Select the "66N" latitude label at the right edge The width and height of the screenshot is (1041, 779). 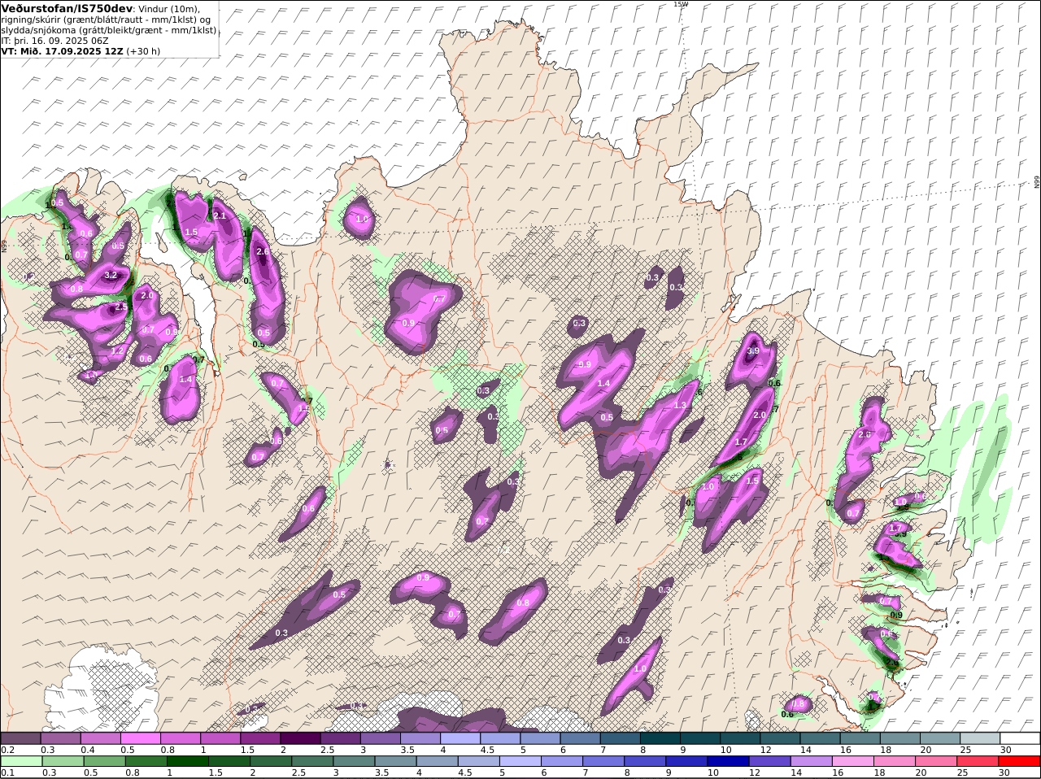pos(1037,183)
